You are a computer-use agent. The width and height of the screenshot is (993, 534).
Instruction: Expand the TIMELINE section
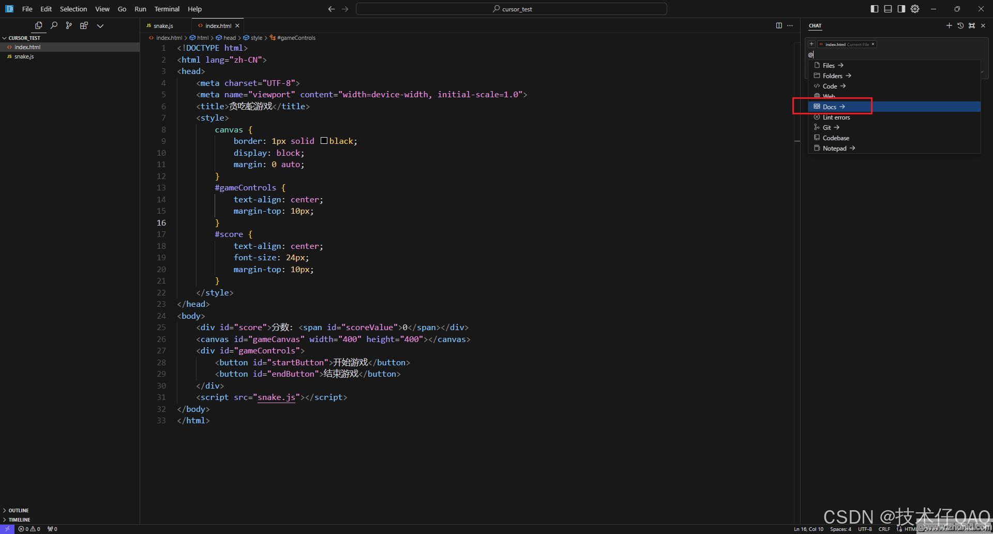pyautogui.click(x=19, y=520)
